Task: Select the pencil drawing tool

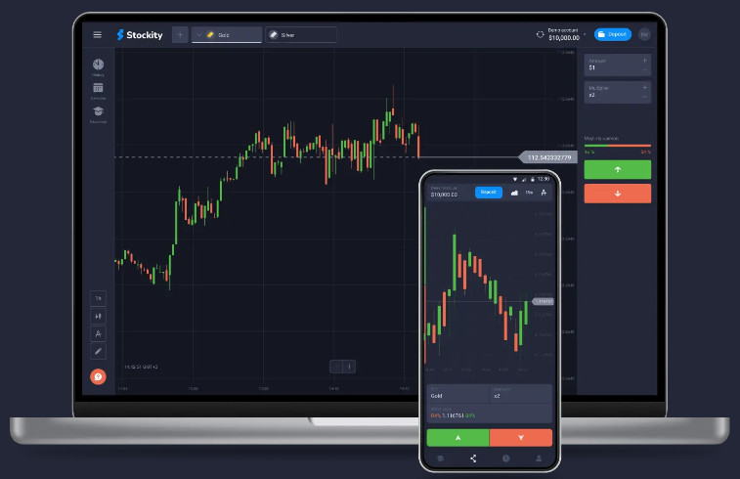Action: coord(98,351)
